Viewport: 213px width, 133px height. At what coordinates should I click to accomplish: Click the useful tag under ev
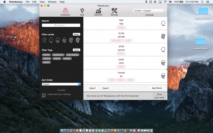click(130, 80)
